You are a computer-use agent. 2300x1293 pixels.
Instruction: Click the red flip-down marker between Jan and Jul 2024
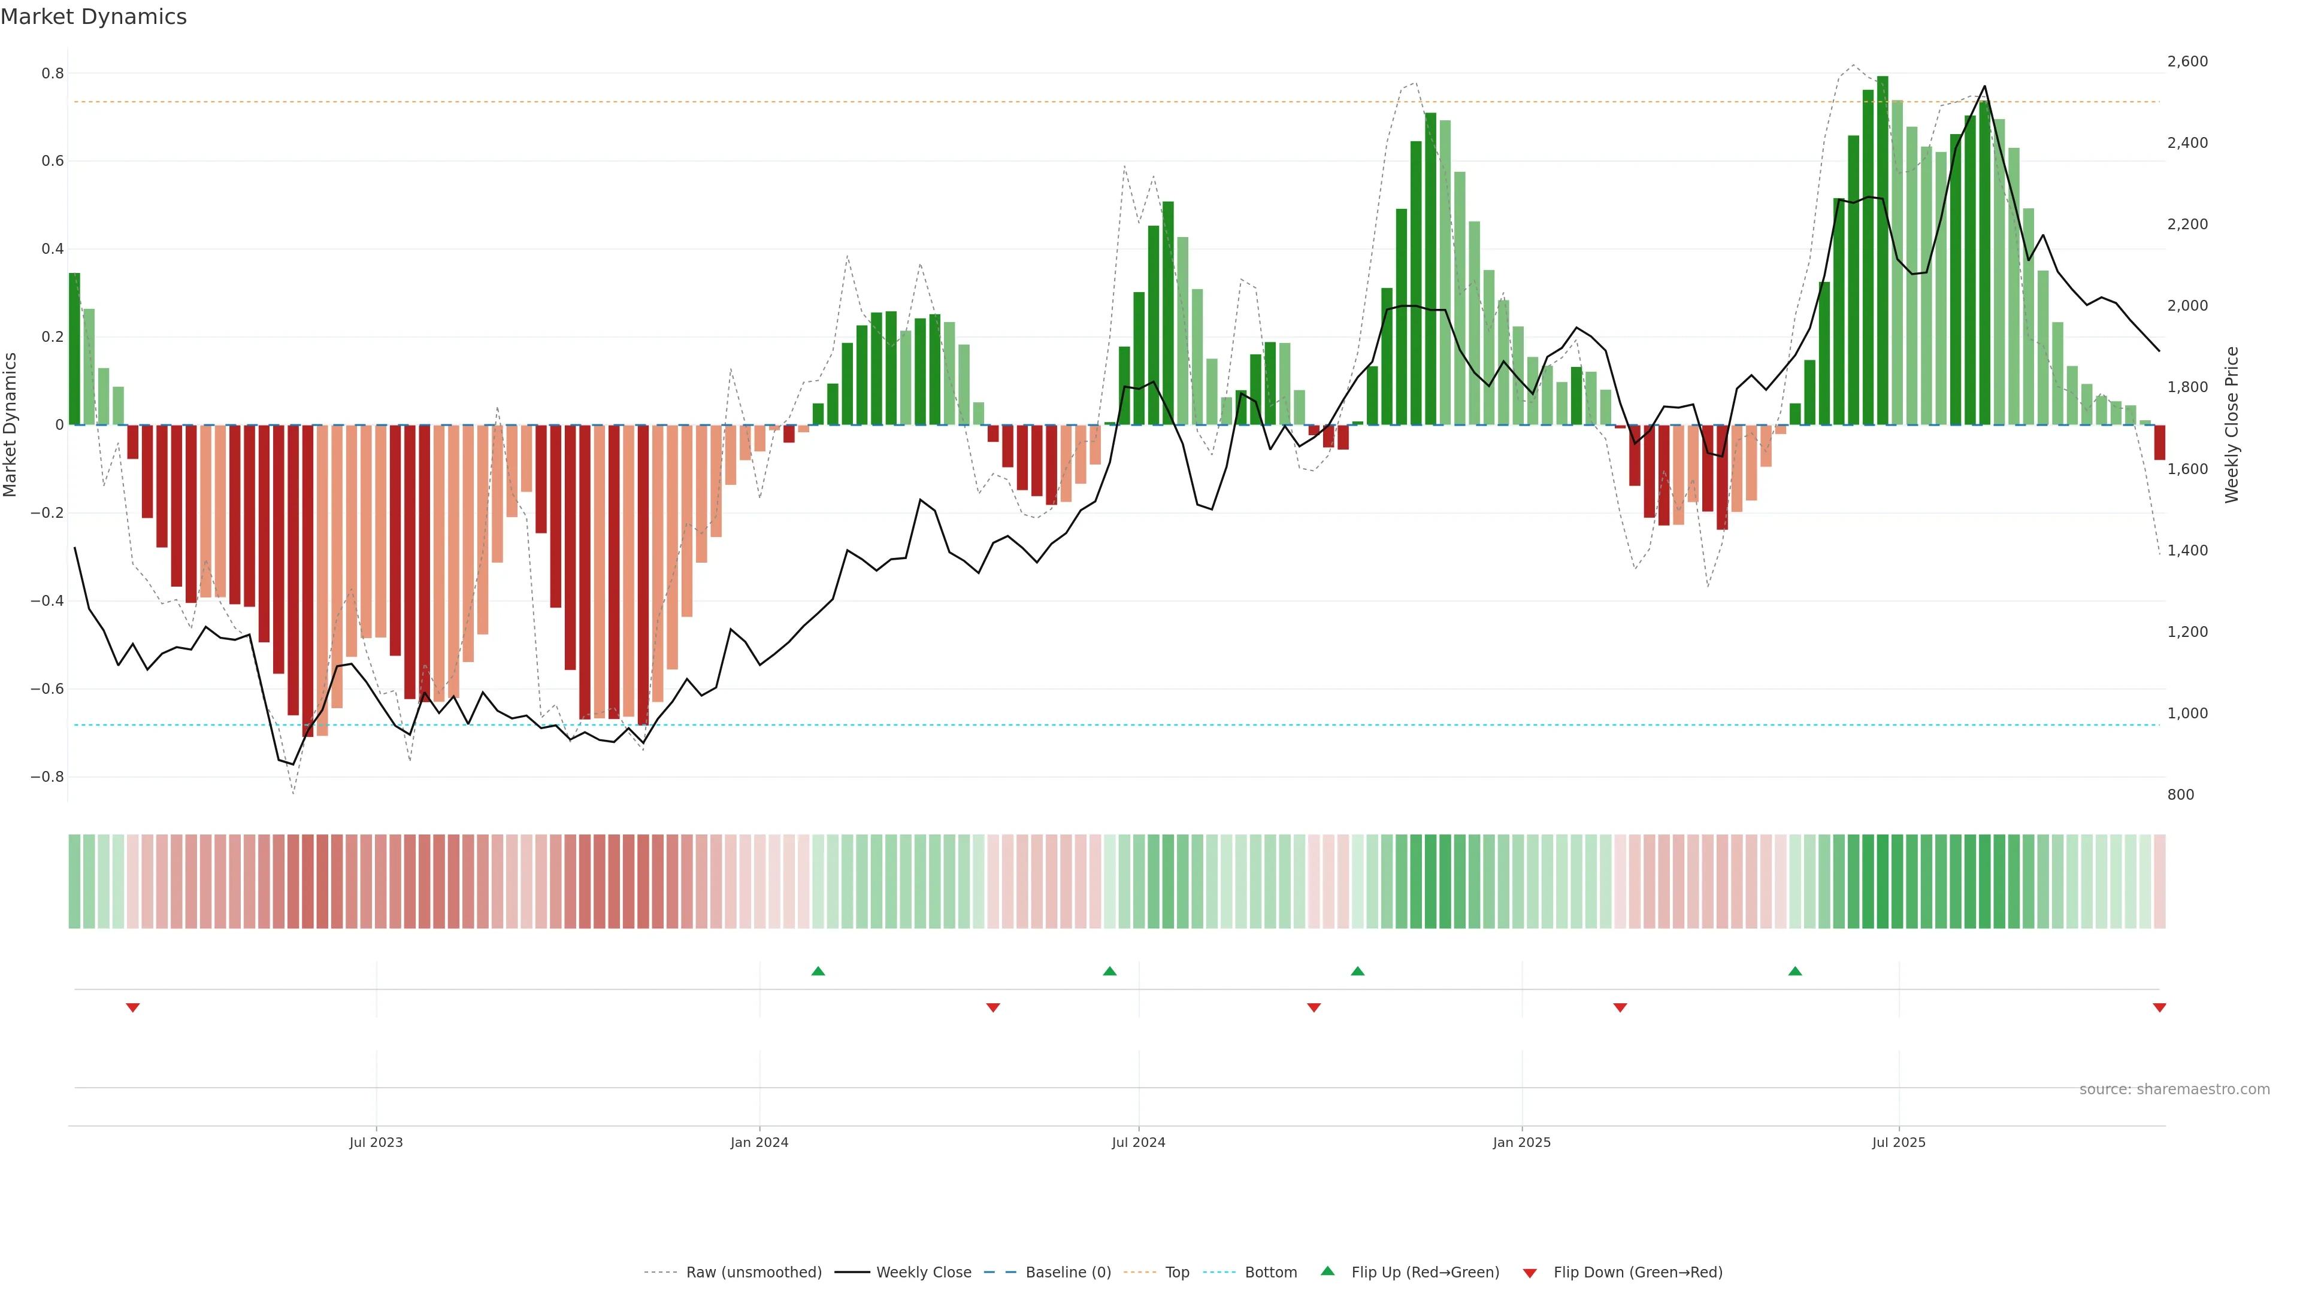tap(993, 1007)
